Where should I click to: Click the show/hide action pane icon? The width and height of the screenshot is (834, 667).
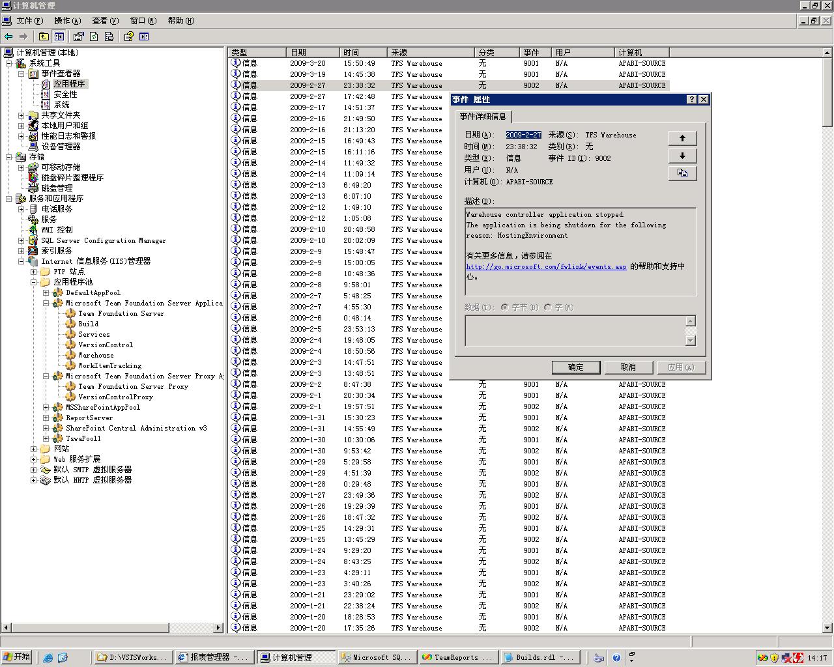point(144,36)
